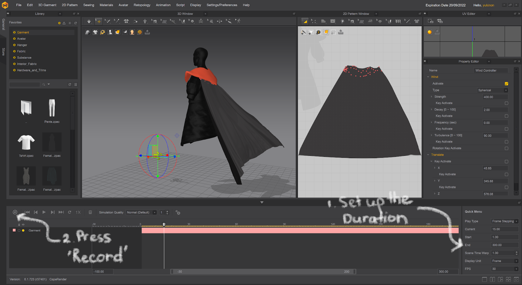Viewport: 522px width, 285px height.
Task: Uncheck the Wind Activate checkbox
Action: pyautogui.click(x=506, y=84)
